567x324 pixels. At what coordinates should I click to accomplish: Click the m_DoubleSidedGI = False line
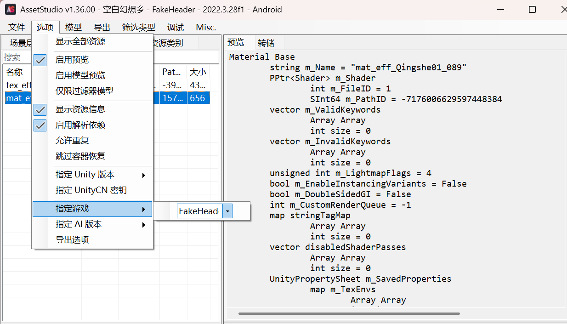(340, 194)
